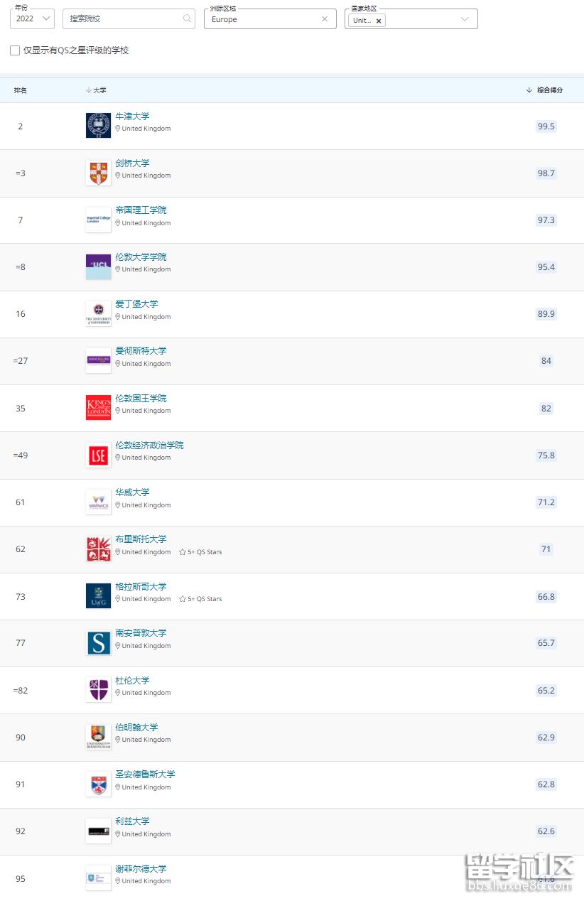Open the 爱丁堡大学 university link
Image resolution: width=584 pixels, height=901 pixels.
point(136,304)
